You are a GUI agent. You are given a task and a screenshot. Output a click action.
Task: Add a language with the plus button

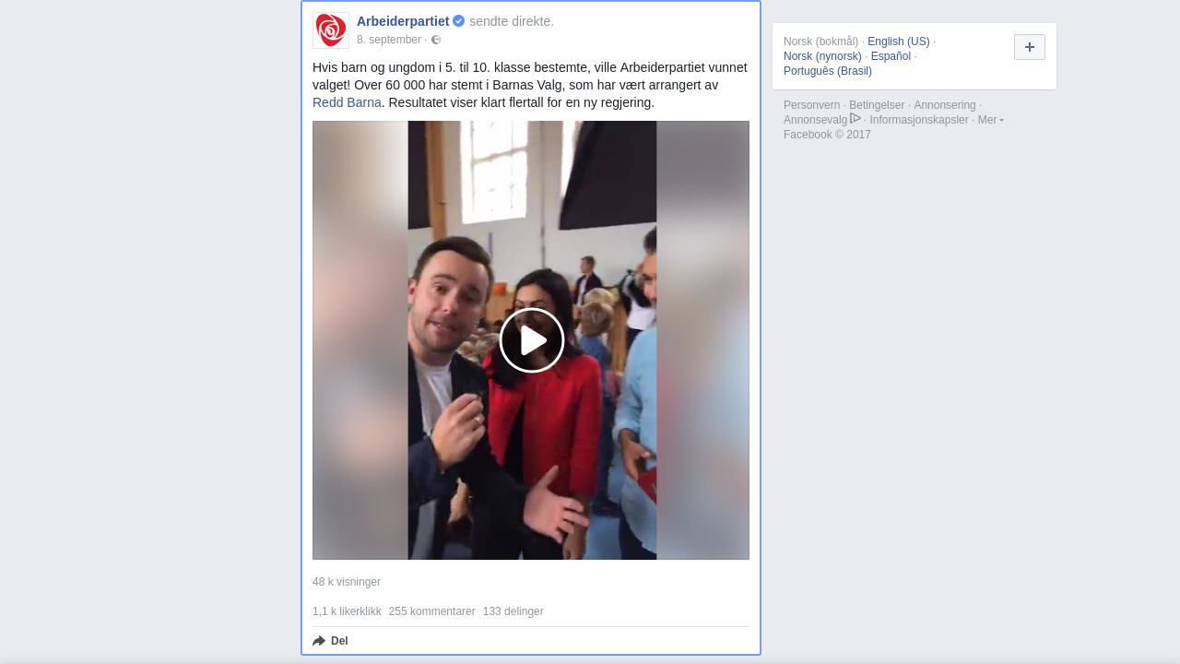[1030, 47]
